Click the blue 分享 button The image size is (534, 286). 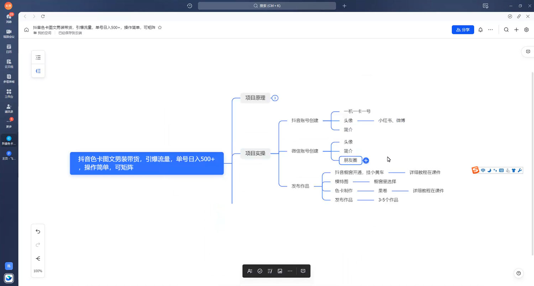[x=463, y=30]
